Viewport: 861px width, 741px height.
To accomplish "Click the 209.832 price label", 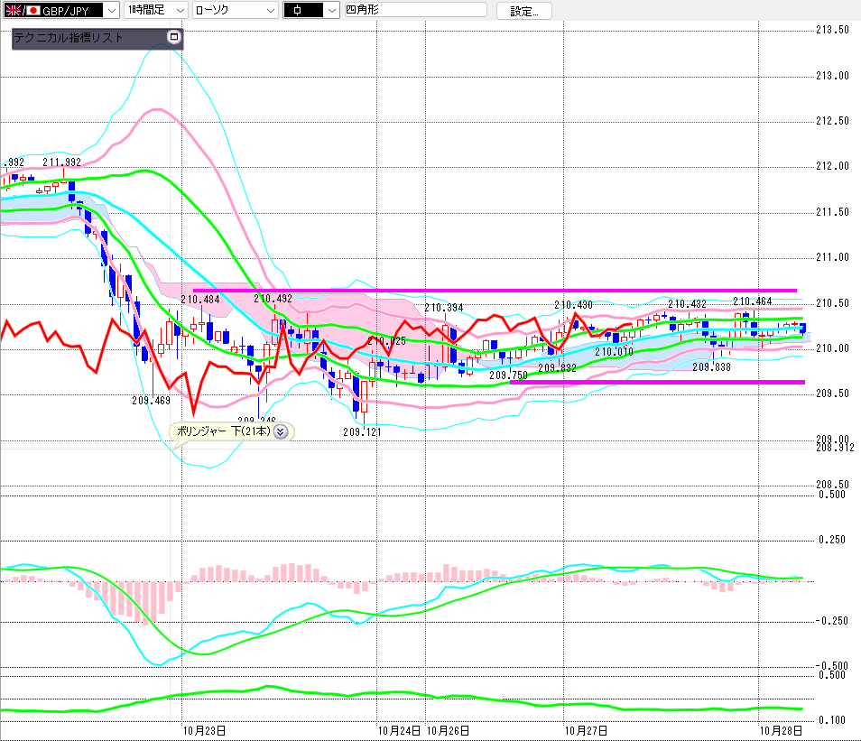I will click(x=558, y=368).
